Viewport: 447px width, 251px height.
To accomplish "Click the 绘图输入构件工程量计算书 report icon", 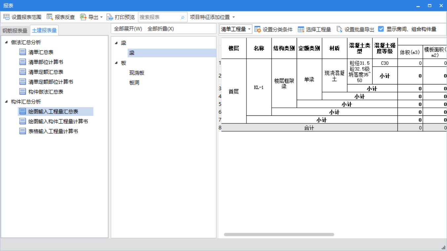I will click(x=22, y=121).
